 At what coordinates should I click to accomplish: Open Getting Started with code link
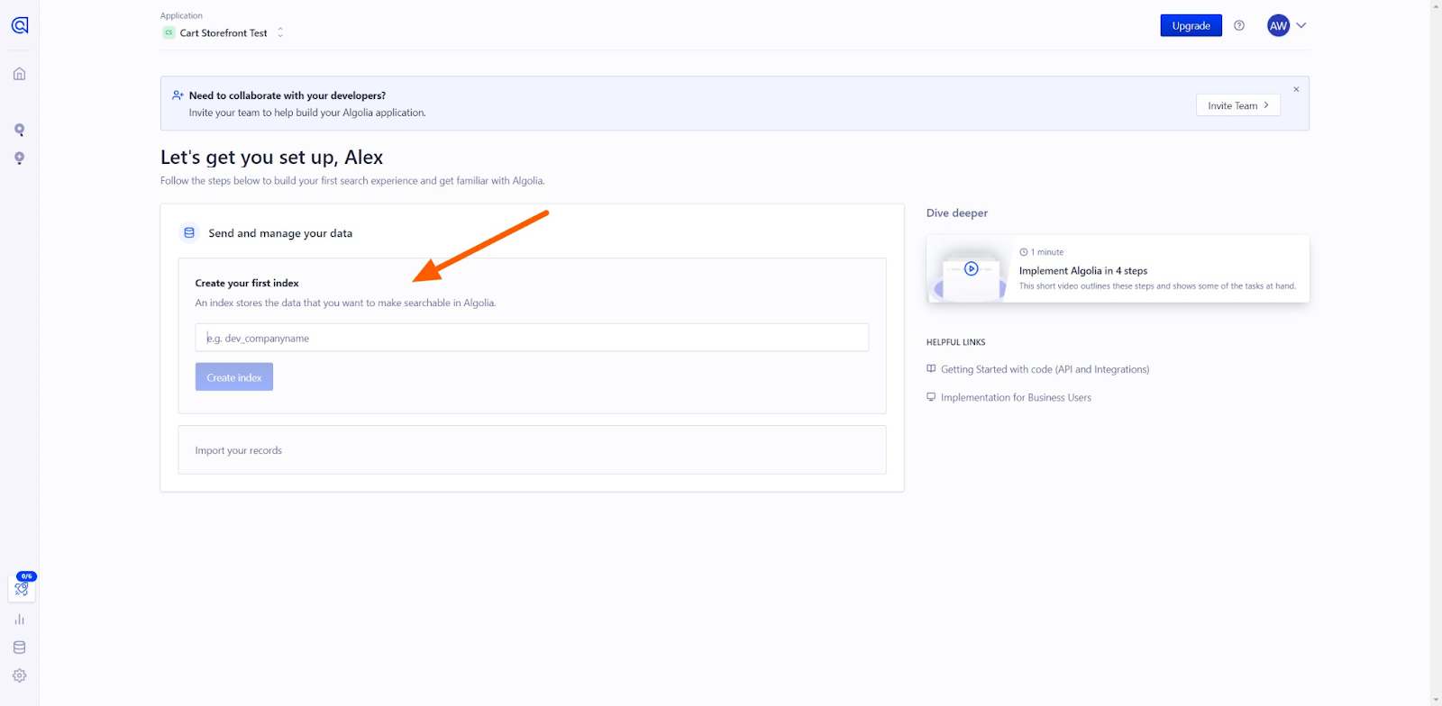(1045, 369)
